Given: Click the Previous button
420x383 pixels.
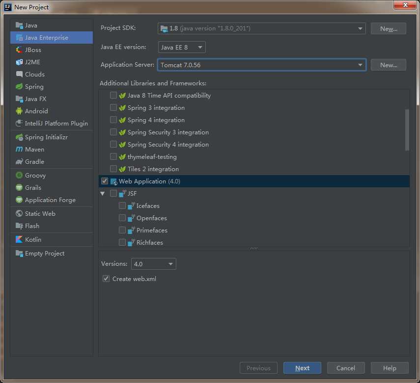Looking at the screenshot, I should pos(258,368).
